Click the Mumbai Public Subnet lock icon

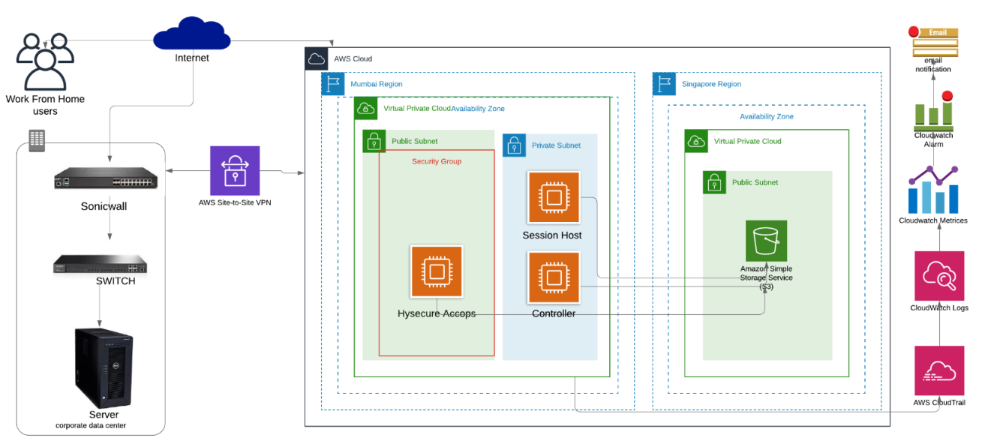coord(374,141)
